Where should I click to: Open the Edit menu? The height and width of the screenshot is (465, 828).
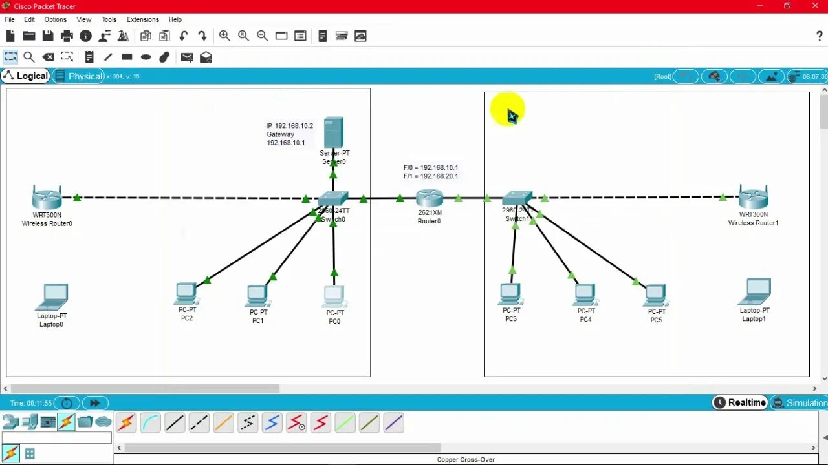(29, 19)
